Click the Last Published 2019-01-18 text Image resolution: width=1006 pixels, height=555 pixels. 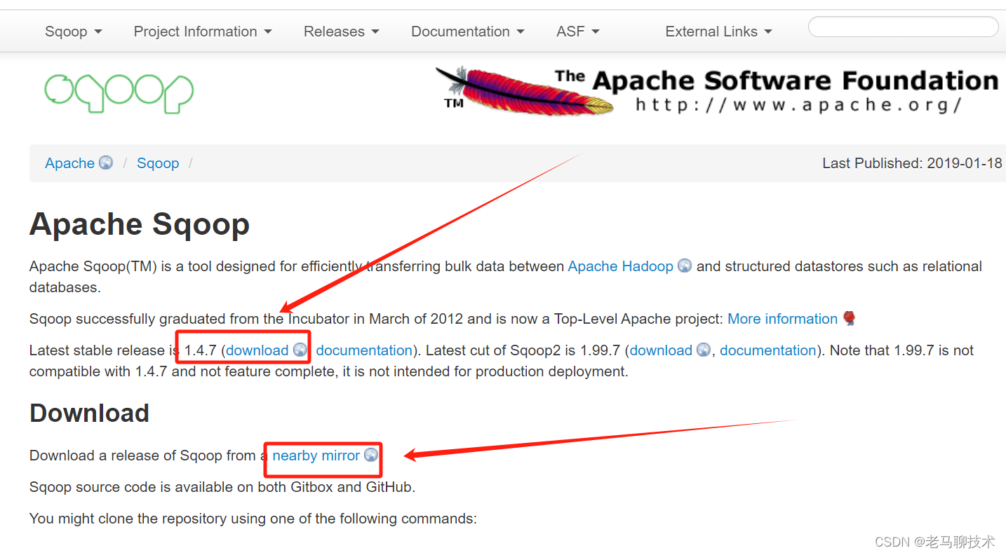(x=912, y=163)
